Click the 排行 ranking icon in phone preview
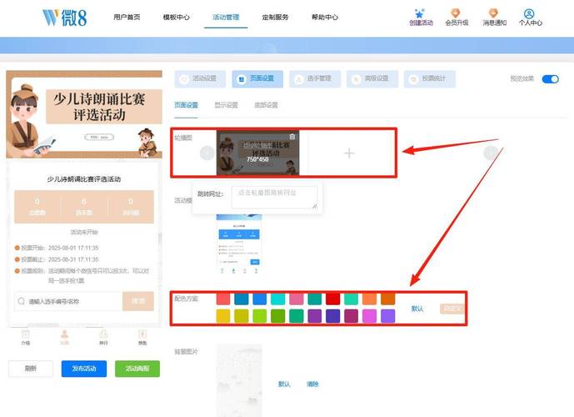The width and height of the screenshot is (574, 417). [x=103, y=336]
